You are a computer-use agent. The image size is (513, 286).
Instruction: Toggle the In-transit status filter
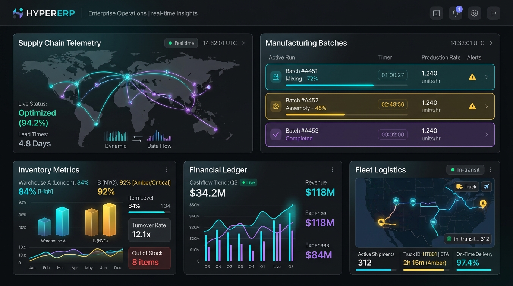(465, 170)
